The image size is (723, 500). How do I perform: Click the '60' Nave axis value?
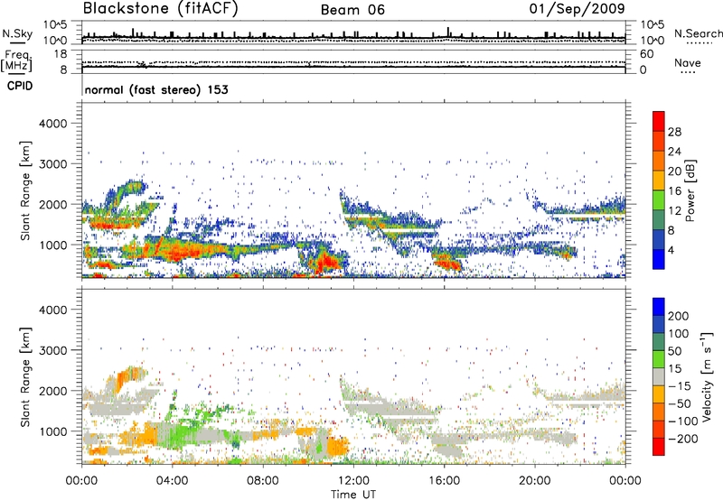[x=646, y=54]
